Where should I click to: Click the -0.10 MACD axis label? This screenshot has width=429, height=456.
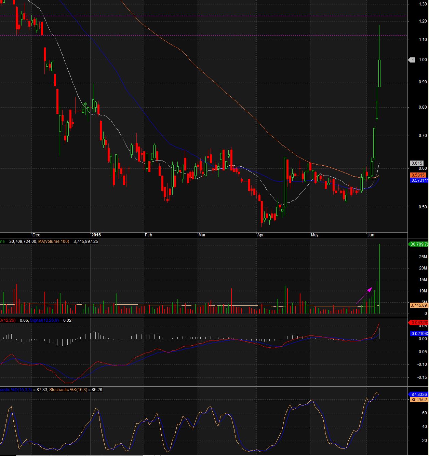point(422,364)
